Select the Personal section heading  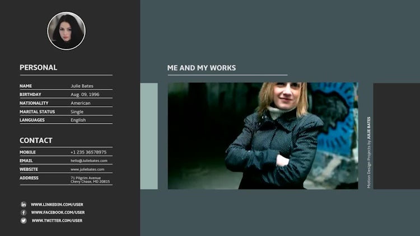[38, 68]
